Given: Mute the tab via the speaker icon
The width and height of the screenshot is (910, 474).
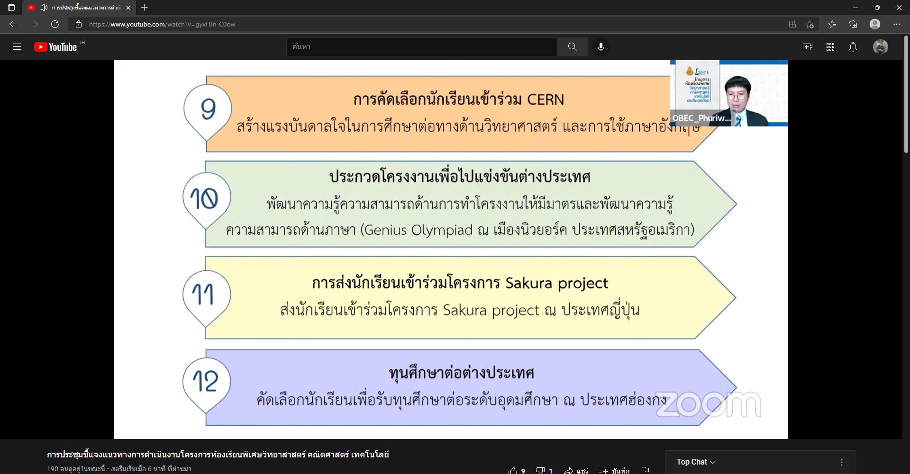Looking at the screenshot, I should point(44,8).
